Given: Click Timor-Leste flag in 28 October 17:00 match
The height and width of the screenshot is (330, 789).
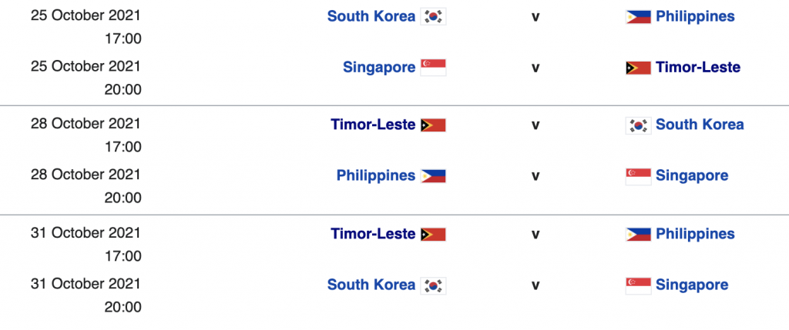Looking at the screenshot, I should coord(433,125).
